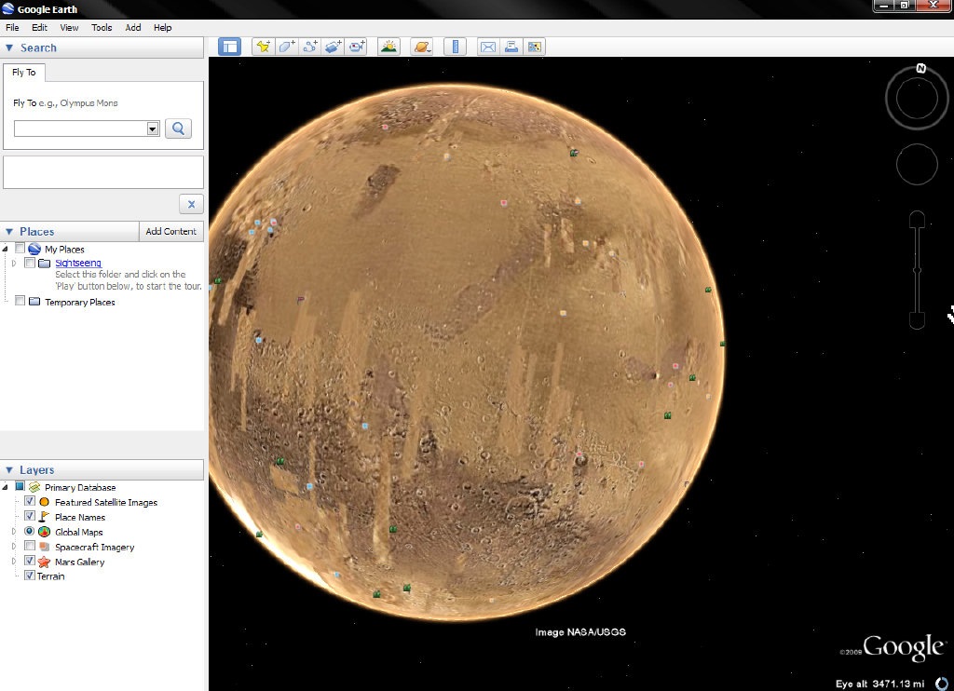954x691 pixels.
Task: Show the Ruler tool
Action: (455, 47)
